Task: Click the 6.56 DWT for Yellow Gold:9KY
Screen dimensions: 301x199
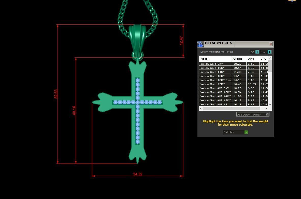Action: point(253,64)
